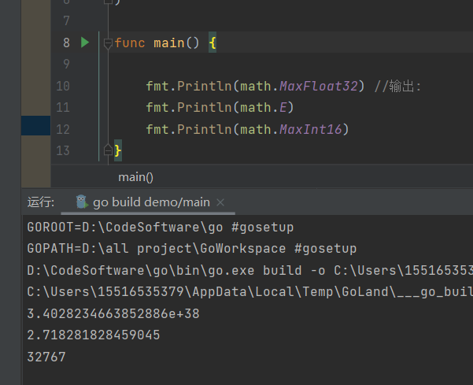The image size is (473, 385).
Task: Click GOPATH output line in console
Action: (192, 249)
